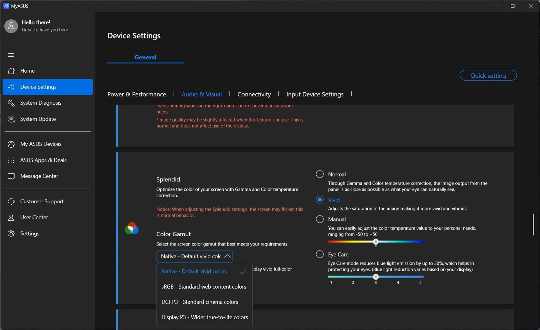Image resolution: width=540 pixels, height=330 pixels.
Task: Click the vertical scrollbar thumb
Action: (533, 225)
